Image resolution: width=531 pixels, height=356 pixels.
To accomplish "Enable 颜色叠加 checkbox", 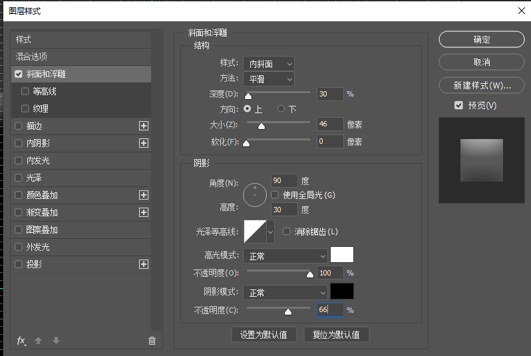I will [18, 195].
